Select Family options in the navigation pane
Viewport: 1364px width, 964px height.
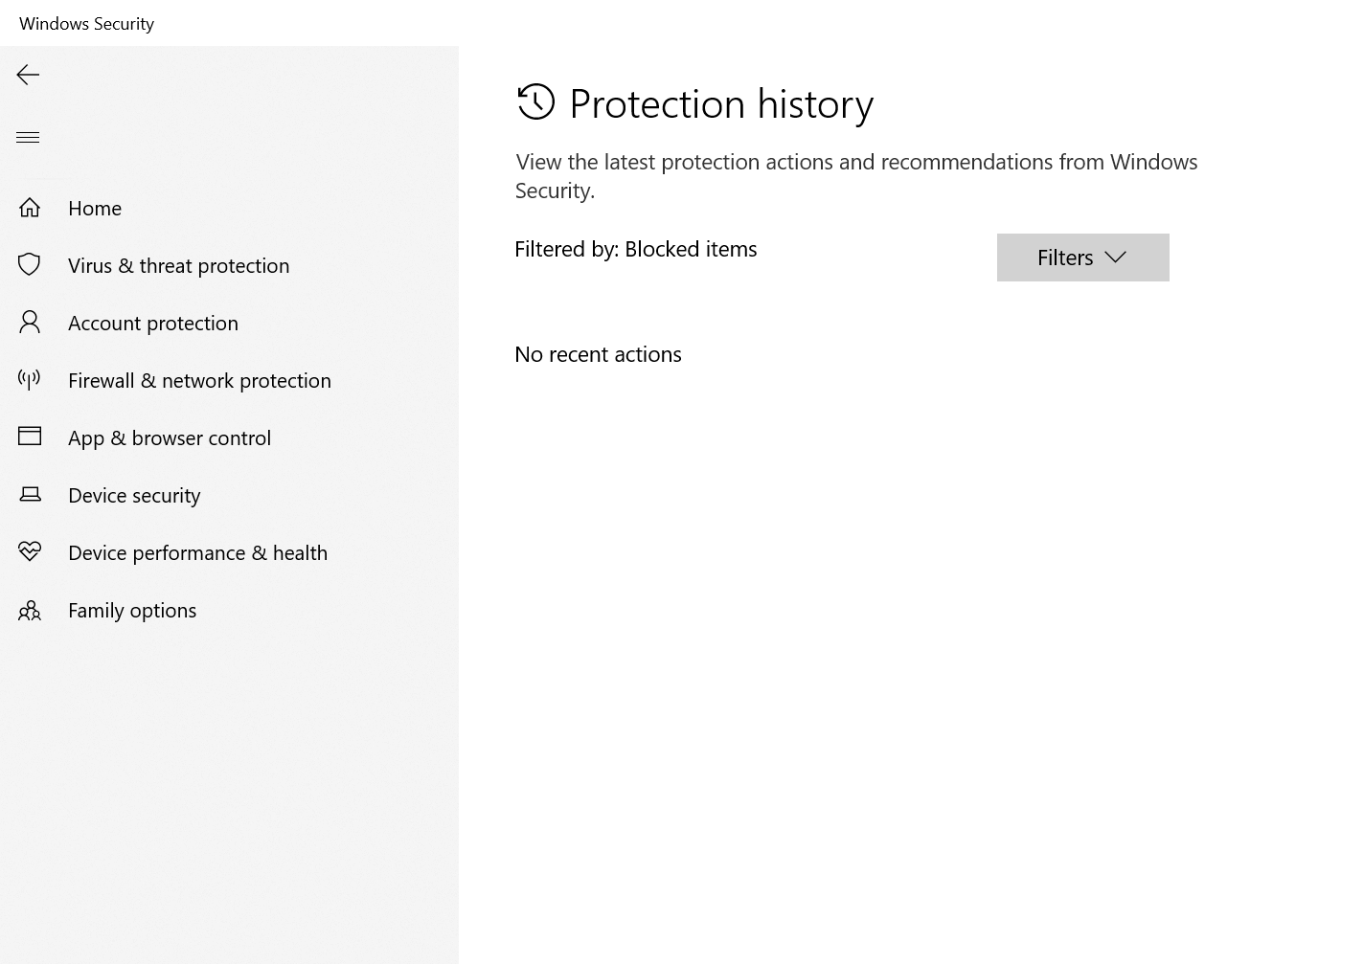click(x=131, y=610)
